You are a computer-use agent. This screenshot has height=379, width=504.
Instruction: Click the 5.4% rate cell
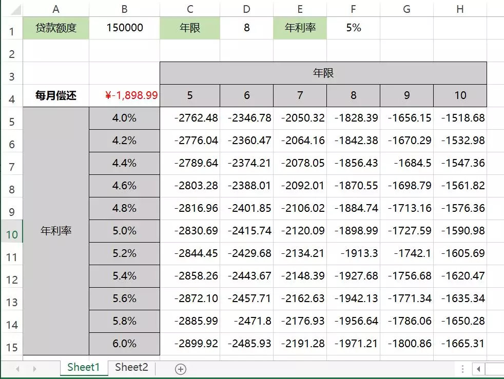(x=124, y=276)
